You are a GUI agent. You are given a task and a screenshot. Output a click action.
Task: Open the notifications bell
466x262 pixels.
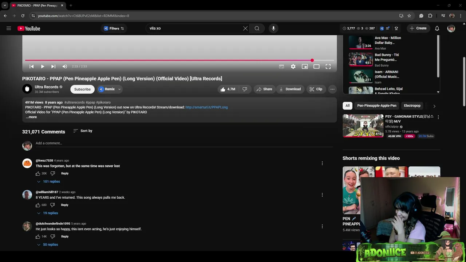[x=437, y=28]
